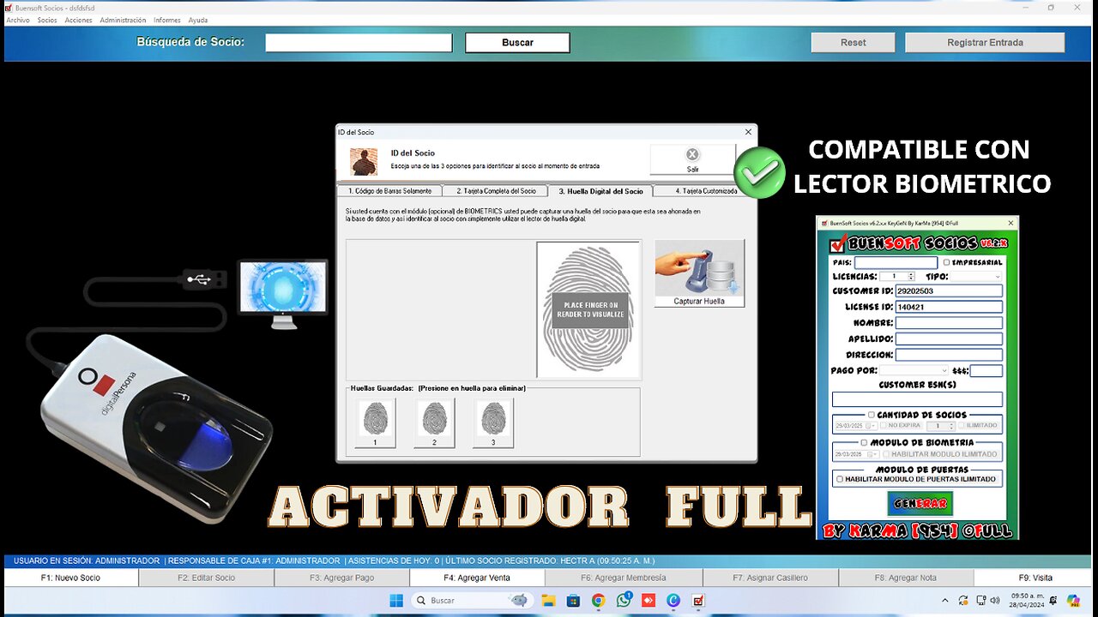Click the LICENSE ID field
The height and width of the screenshot is (617, 1098).
point(949,307)
